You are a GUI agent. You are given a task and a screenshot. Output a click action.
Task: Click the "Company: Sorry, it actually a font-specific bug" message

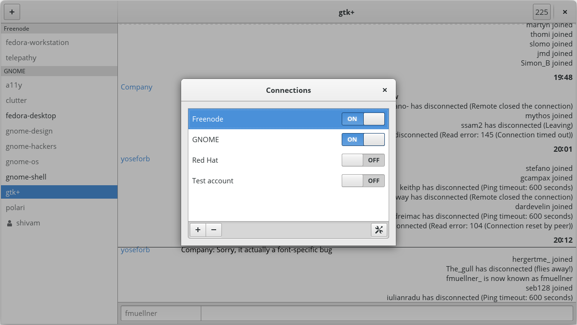click(256, 249)
